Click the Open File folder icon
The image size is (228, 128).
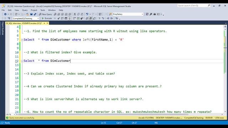[27, 14]
